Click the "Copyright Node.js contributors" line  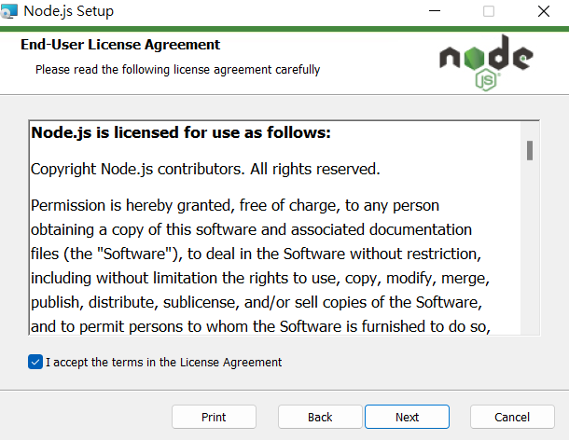(205, 170)
